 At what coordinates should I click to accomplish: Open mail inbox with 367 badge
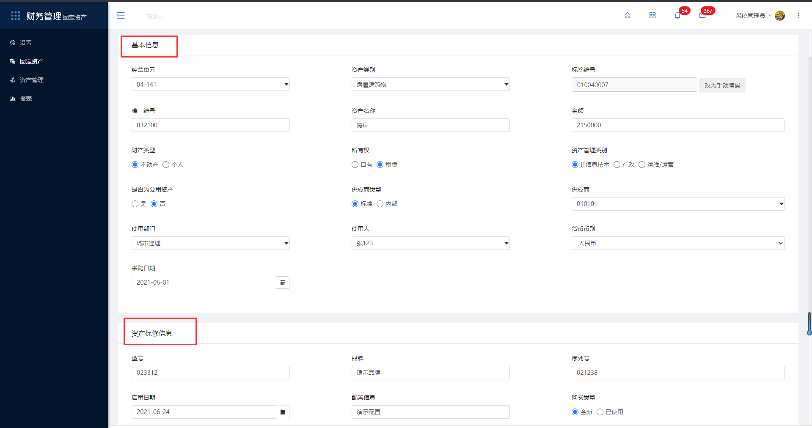tap(702, 16)
